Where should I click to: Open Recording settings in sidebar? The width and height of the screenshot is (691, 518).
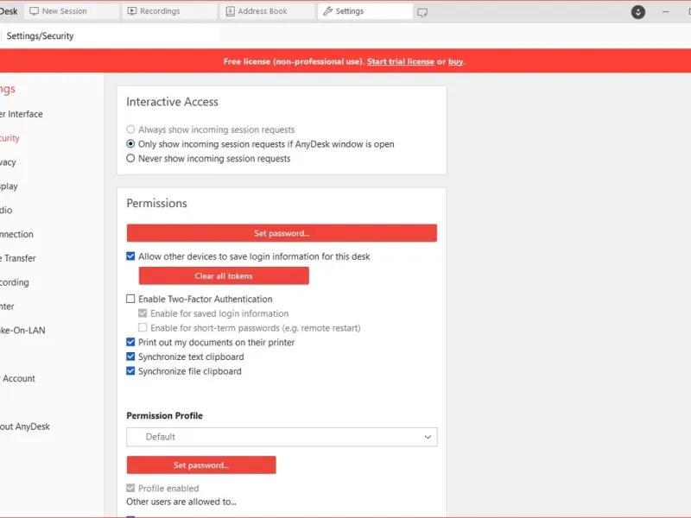pos(15,282)
